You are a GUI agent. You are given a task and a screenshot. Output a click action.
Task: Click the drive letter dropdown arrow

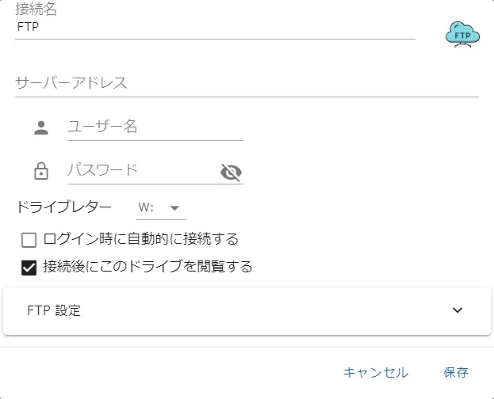coord(175,207)
